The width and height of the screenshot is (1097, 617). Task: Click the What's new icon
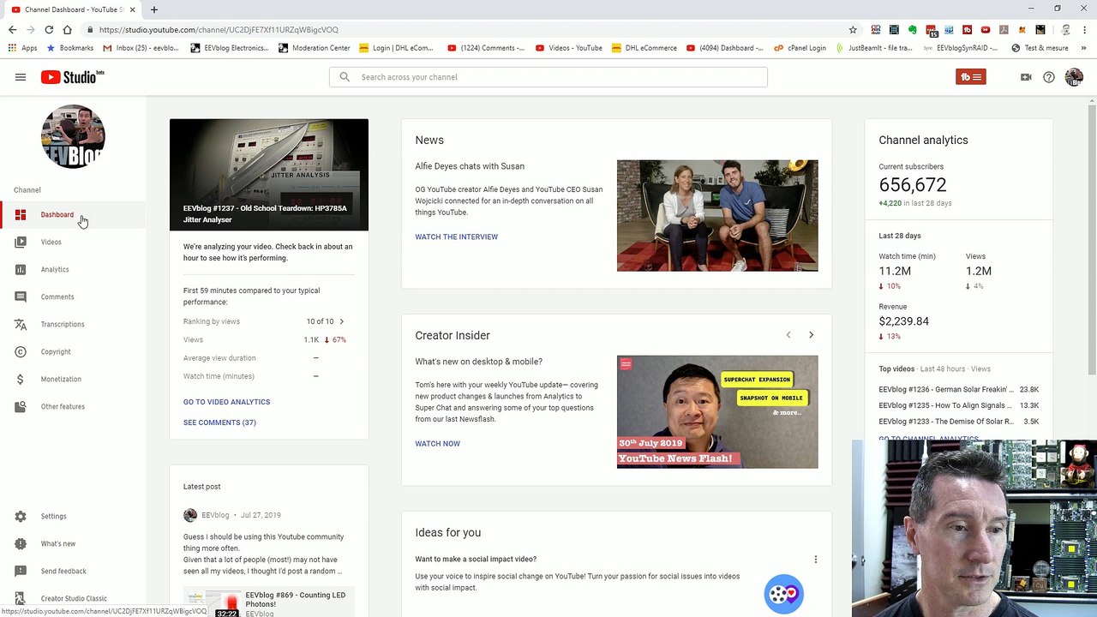[x=21, y=543]
